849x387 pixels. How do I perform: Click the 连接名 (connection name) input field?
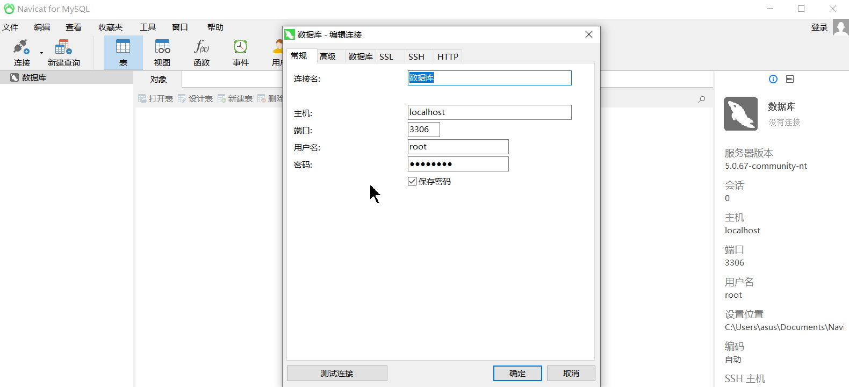pyautogui.click(x=490, y=78)
